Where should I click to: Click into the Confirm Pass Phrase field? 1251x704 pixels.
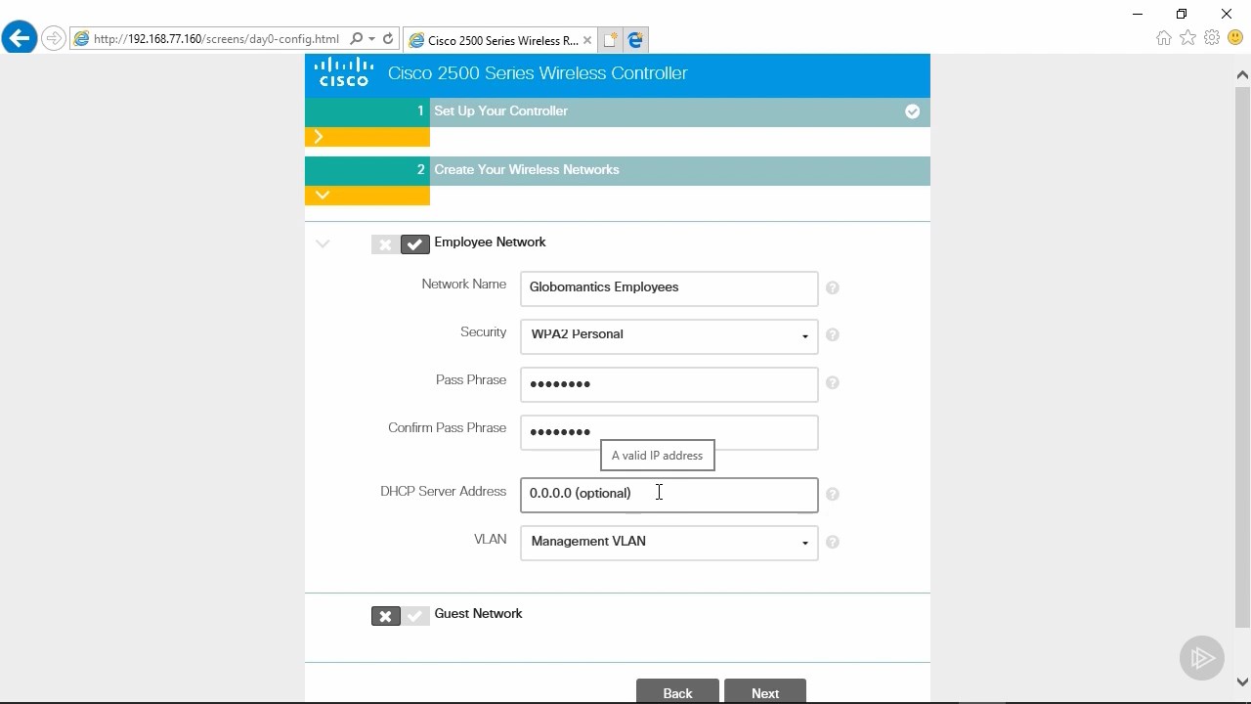pyautogui.click(x=669, y=432)
